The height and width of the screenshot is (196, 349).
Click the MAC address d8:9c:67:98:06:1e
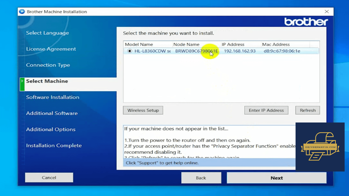pyautogui.click(x=282, y=51)
